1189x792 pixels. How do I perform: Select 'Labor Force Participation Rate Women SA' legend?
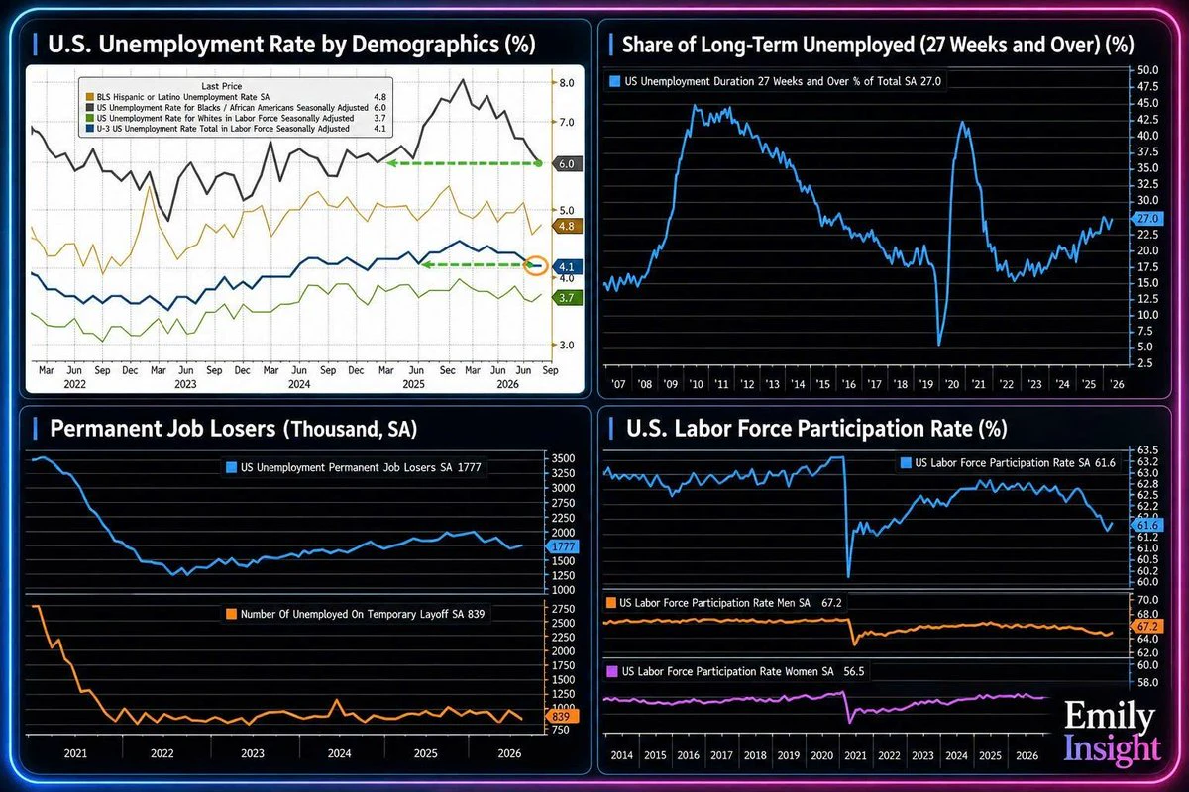tap(734, 671)
